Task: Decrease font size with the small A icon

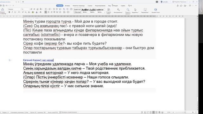Action: tap(34, 9)
